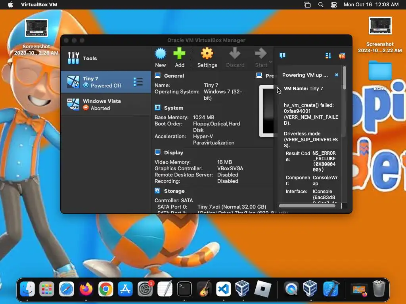Screen dimensions: 406x304
Task: Click the General section header
Action: click(174, 76)
